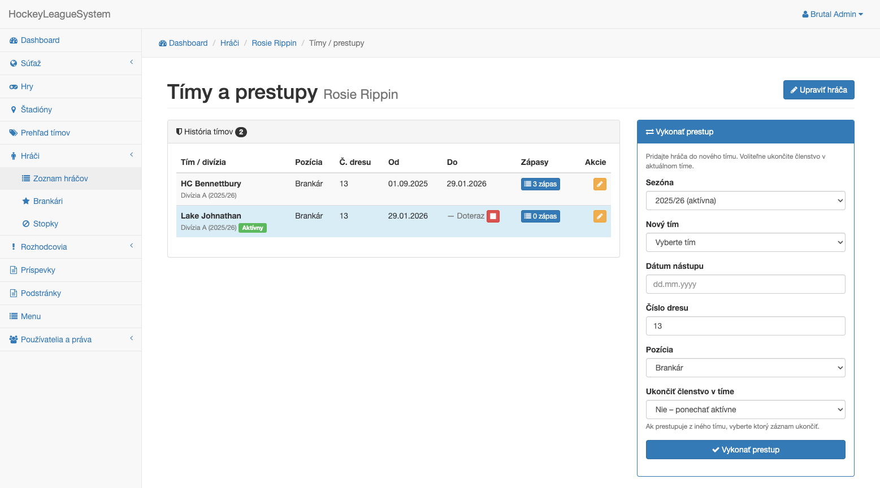Screen dimensions: 880x488
Task: Click the edit pencil icon for HC Bennettbury
Action: click(x=600, y=184)
